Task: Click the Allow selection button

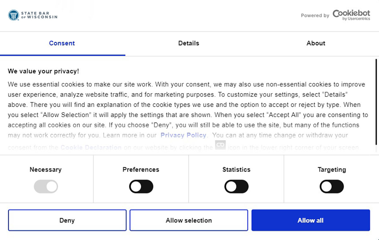Action: [189, 220]
